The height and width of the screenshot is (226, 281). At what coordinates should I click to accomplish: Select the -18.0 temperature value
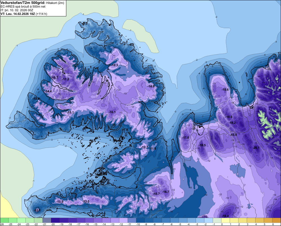click(x=229, y=117)
